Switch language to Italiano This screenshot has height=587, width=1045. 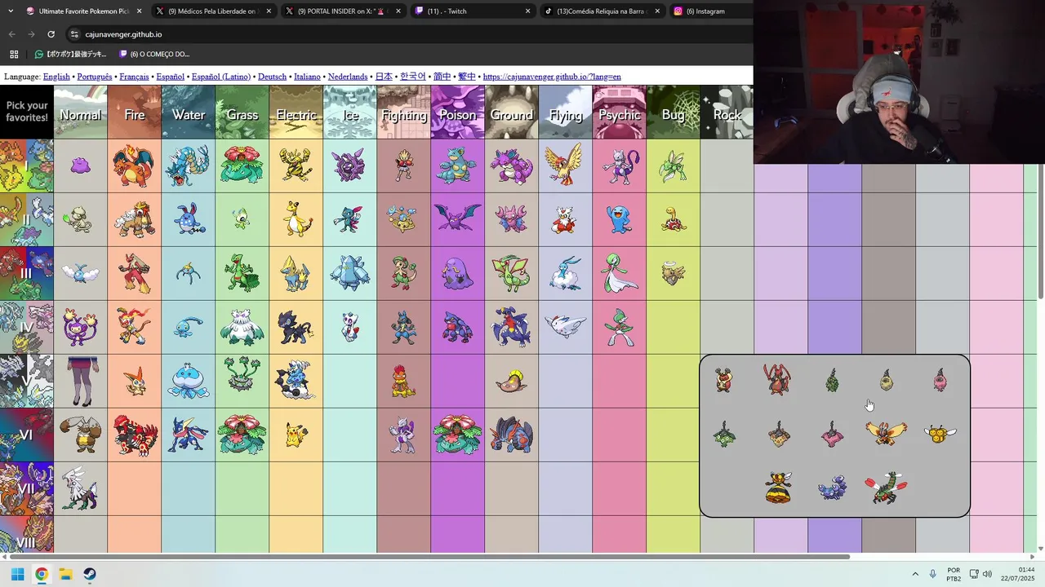click(307, 77)
